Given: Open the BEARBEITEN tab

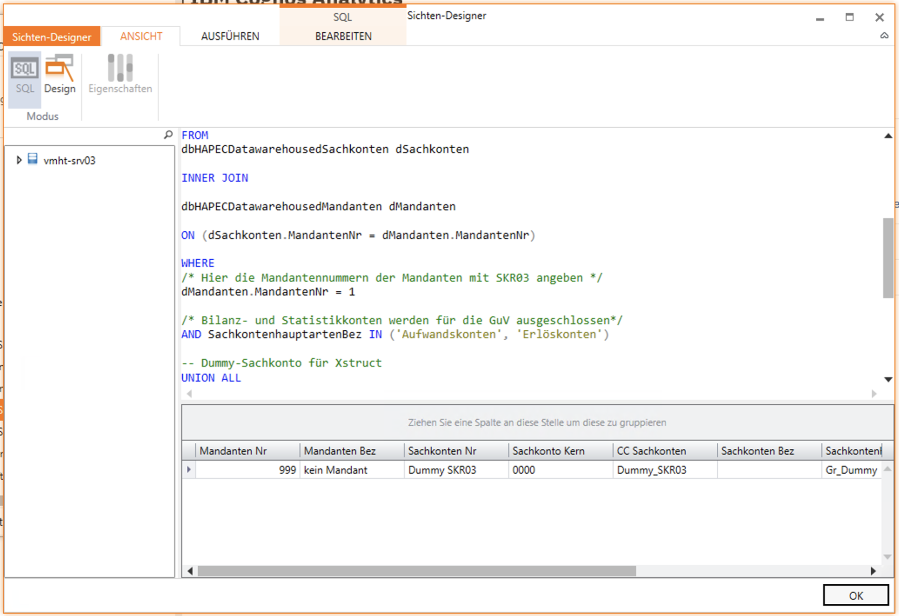Looking at the screenshot, I should (x=343, y=36).
